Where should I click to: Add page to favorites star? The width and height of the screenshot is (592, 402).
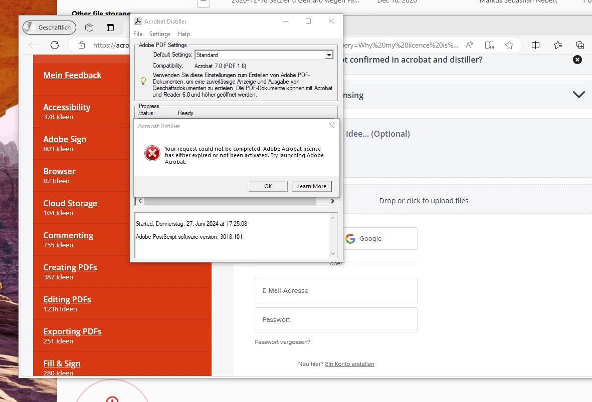point(509,45)
